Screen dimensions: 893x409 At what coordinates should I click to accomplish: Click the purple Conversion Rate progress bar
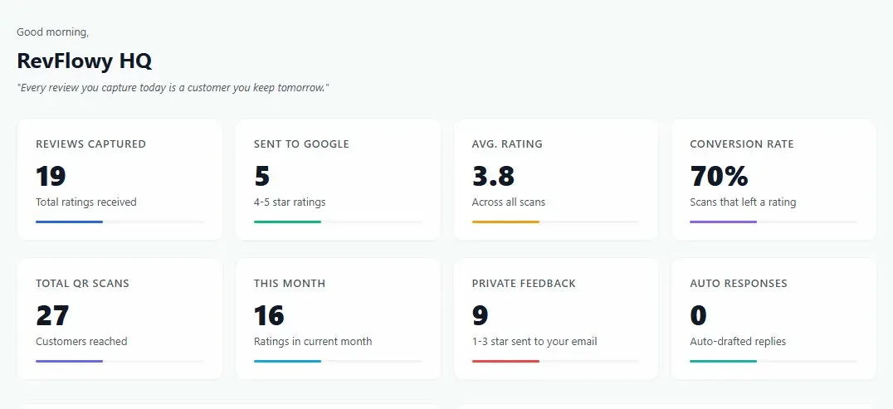(773, 222)
